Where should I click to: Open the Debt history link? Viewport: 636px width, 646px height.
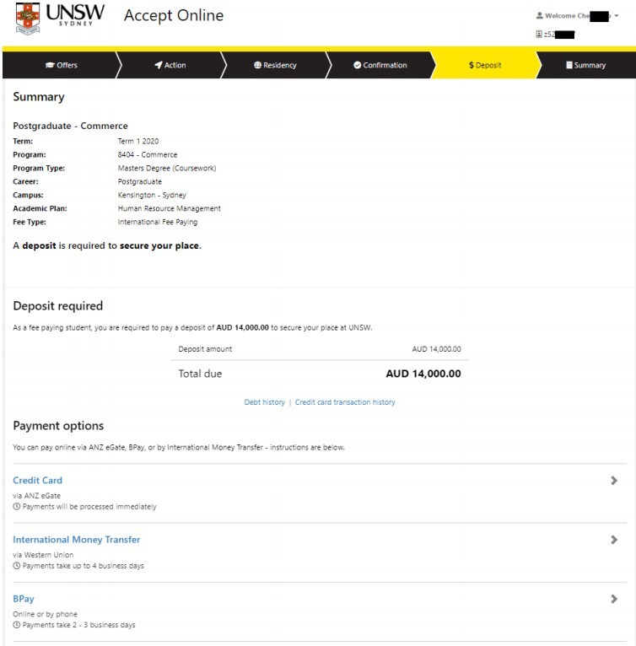264,402
